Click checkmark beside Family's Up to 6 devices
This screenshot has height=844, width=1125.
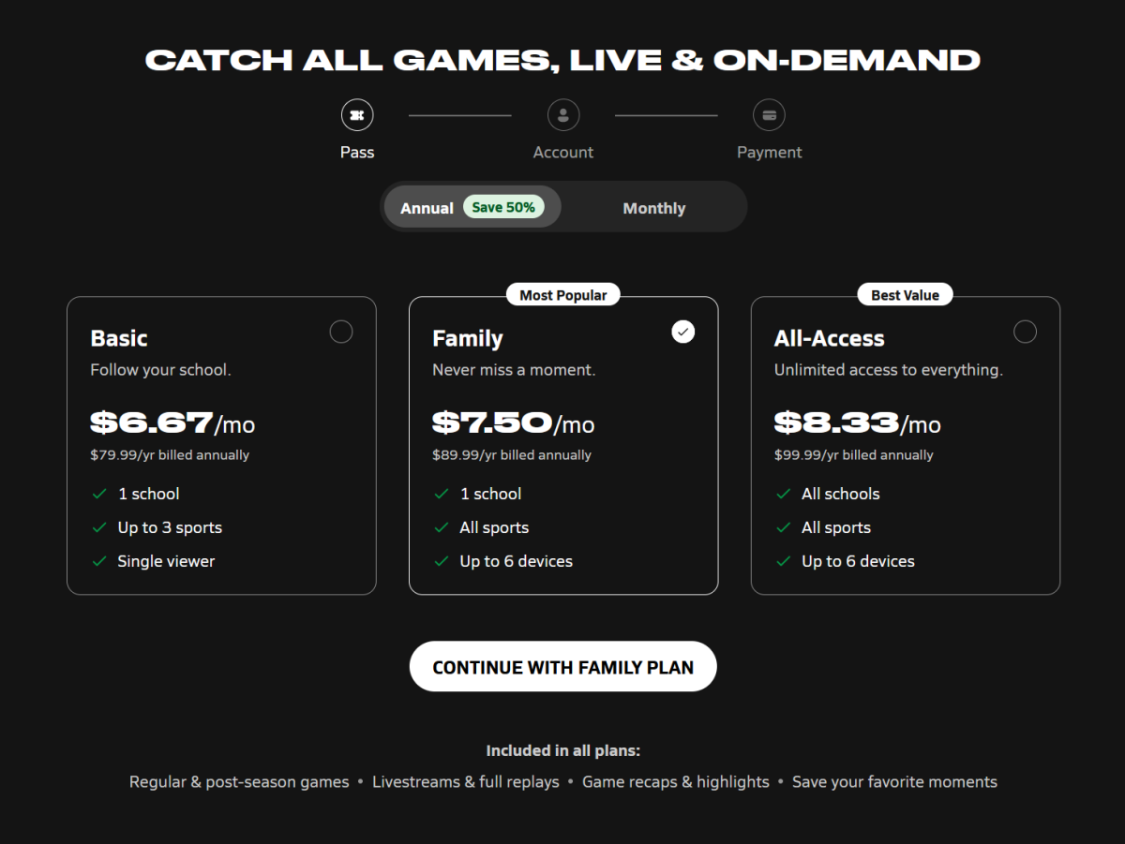[441, 561]
